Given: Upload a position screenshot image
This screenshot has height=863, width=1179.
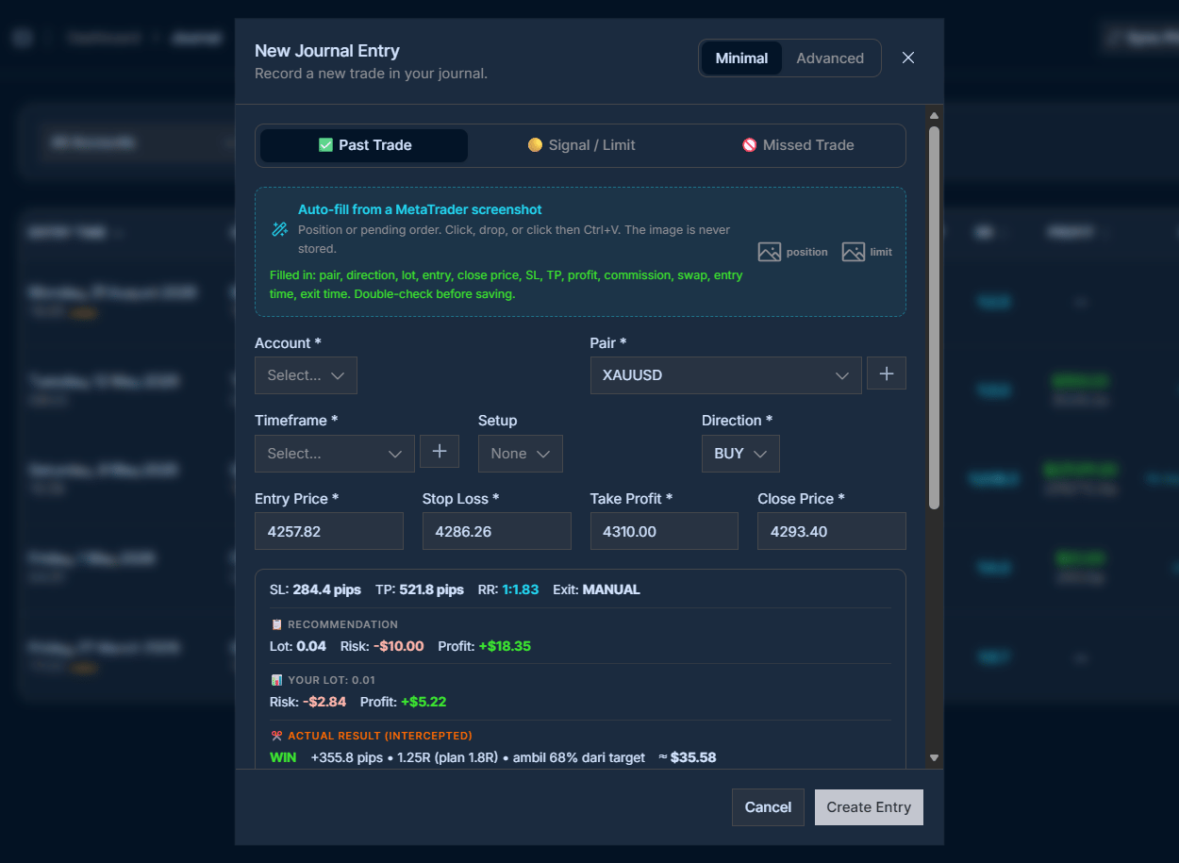Looking at the screenshot, I should click(792, 252).
